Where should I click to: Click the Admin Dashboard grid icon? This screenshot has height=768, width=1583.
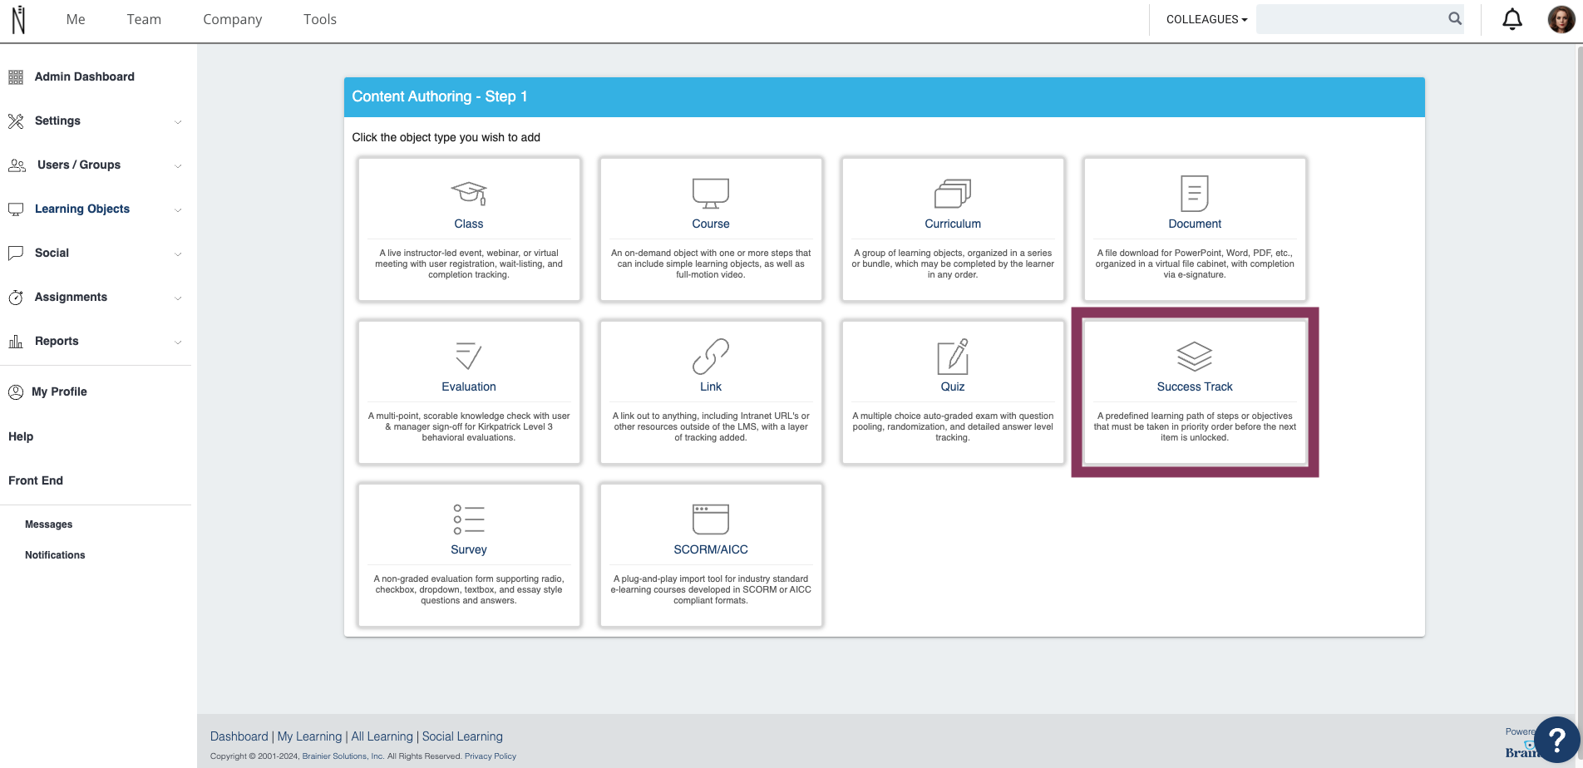click(x=16, y=77)
